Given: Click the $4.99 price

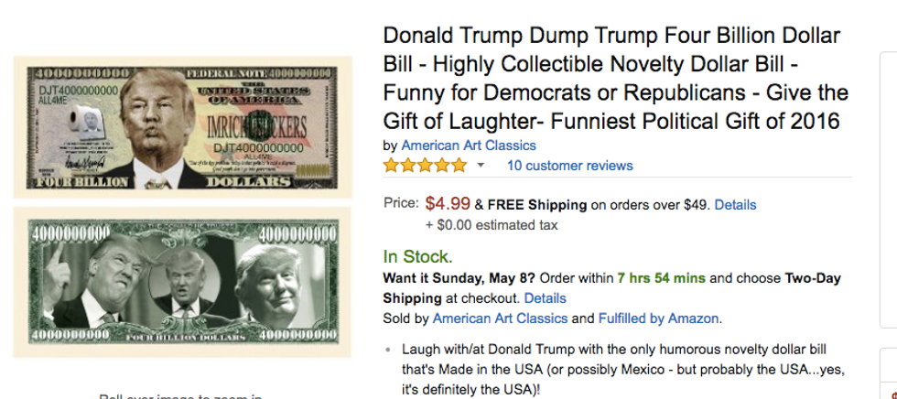Looking at the screenshot, I should 448,204.
